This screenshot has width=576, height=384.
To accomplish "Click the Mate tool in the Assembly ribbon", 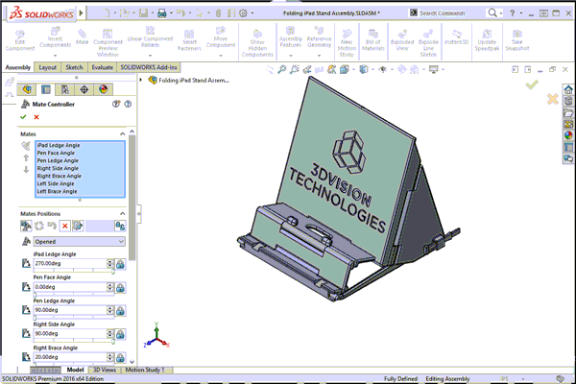I will point(82,38).
